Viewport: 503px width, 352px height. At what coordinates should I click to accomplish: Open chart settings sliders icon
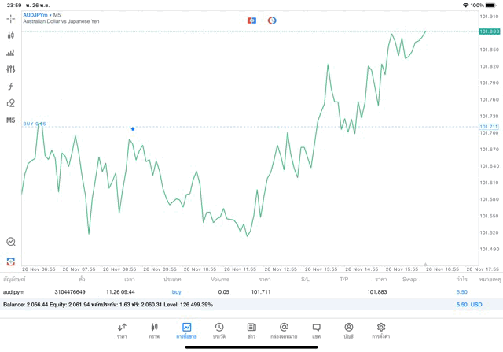pos(11,69)
